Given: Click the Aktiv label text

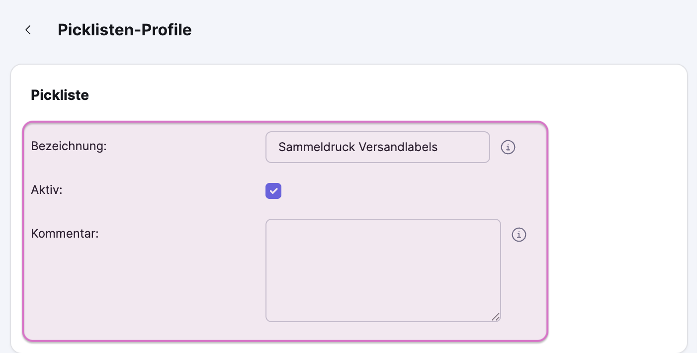Looking at the screenshot, I should pos(47,190).
